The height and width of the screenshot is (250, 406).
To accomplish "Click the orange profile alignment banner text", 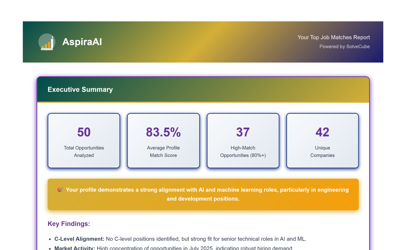I will [x=207, y=194].
